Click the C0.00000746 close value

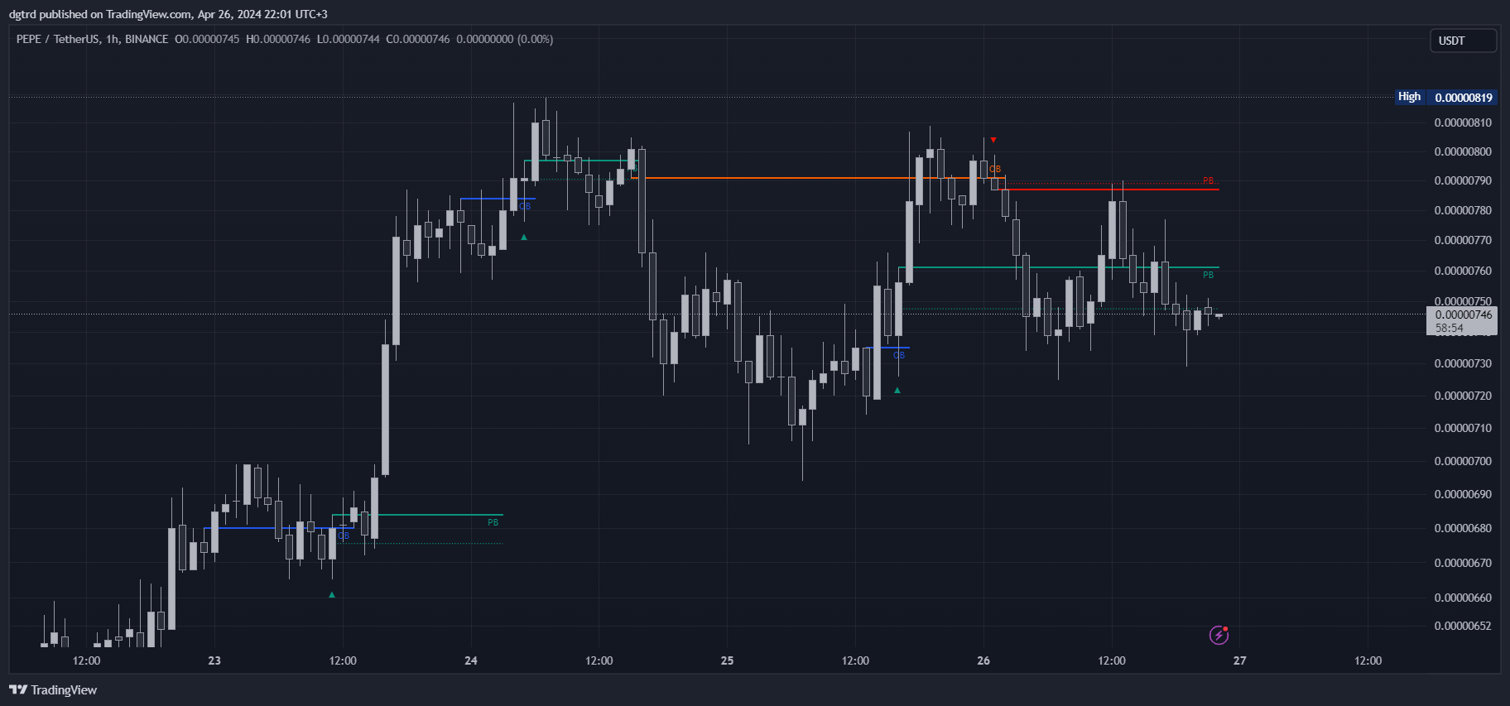click(418, 39)
